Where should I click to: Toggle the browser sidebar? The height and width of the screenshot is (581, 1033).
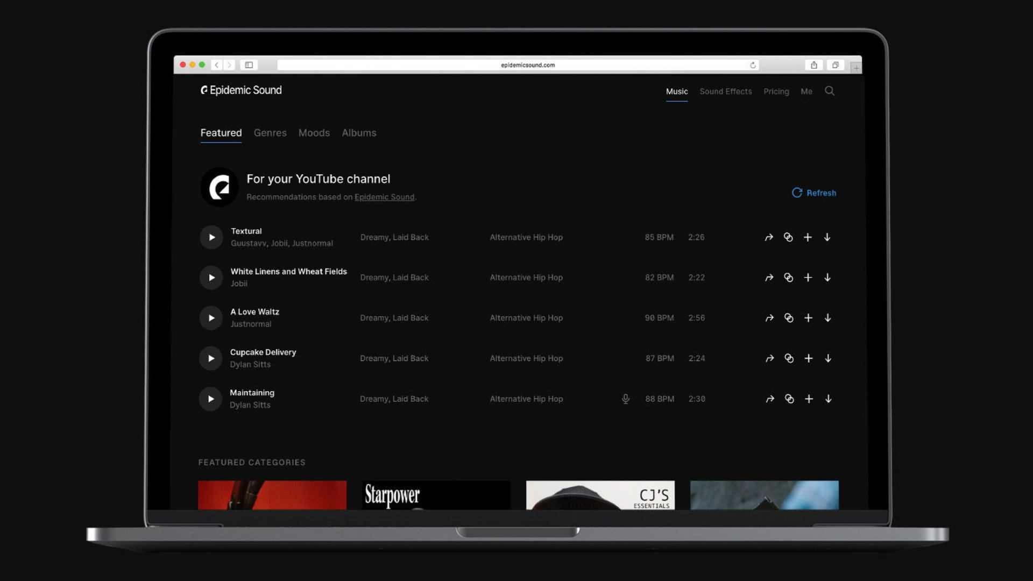(x=249, y=65)
